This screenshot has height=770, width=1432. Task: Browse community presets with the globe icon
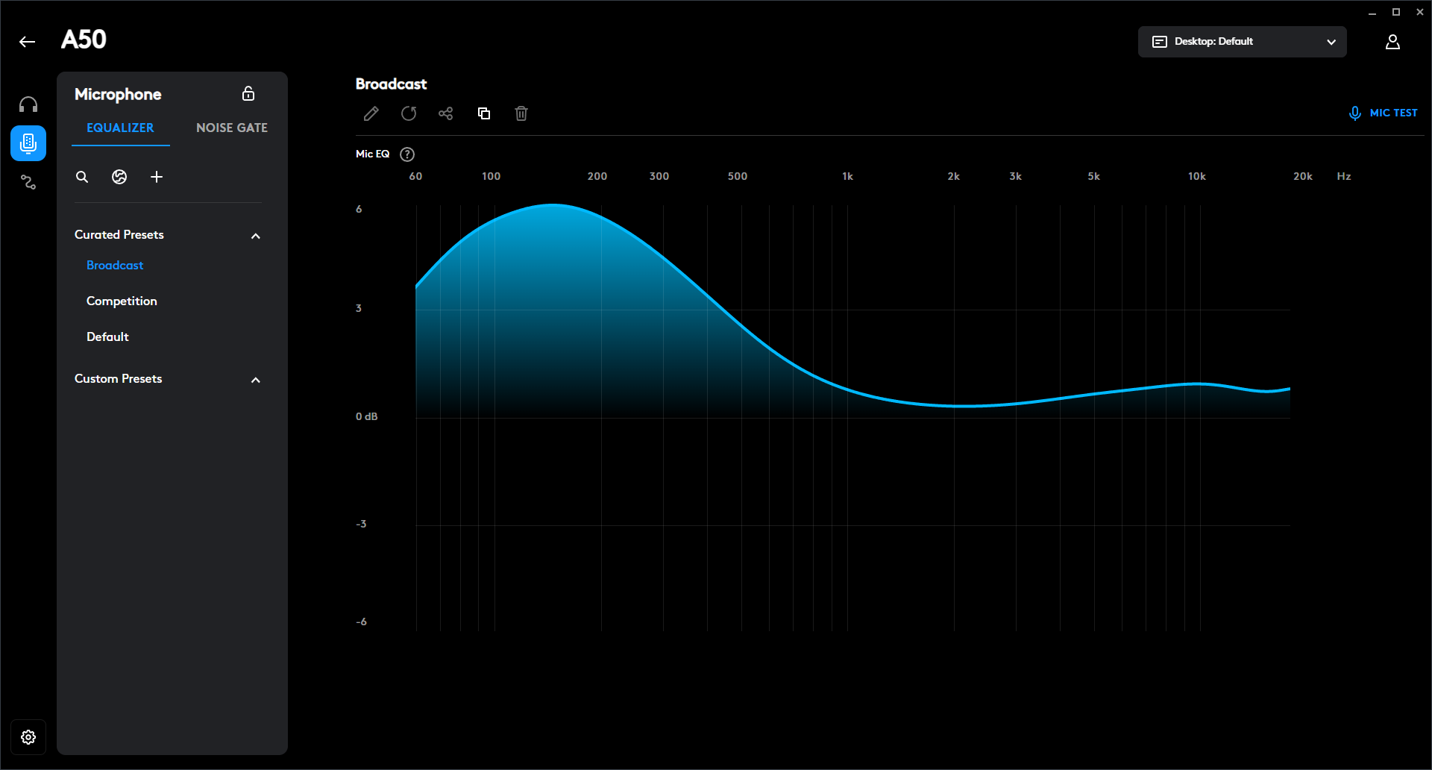coord(119,177)
